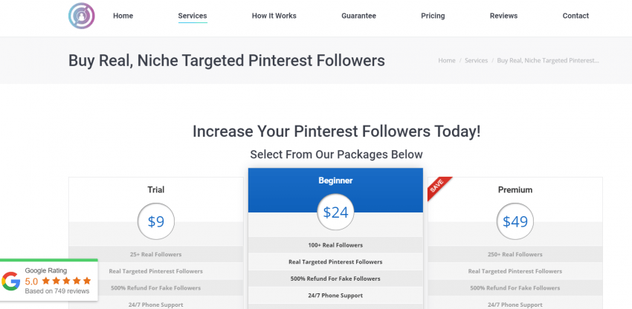Image resolution: width=632 pixels, height=309 pixels.
Task: Open the Reviews nav item
Action: 503,16
